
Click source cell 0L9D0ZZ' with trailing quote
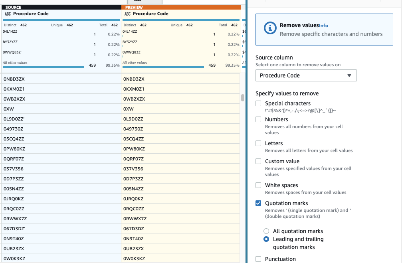point(61,119)
